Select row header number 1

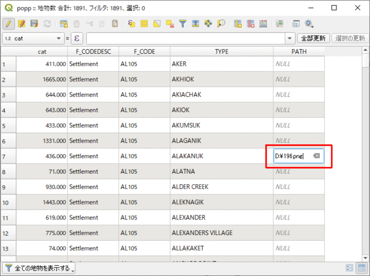tap(8, 64)
